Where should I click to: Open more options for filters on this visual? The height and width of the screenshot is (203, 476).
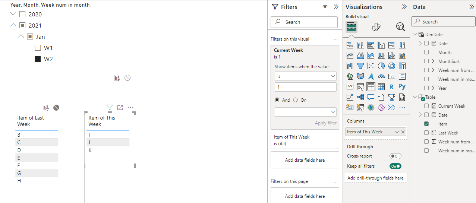point(335,39)
